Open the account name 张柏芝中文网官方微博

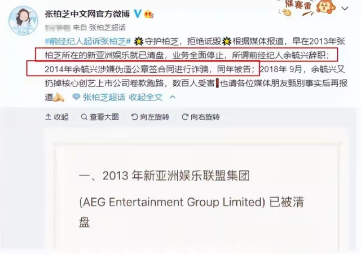tap(87, 14)
